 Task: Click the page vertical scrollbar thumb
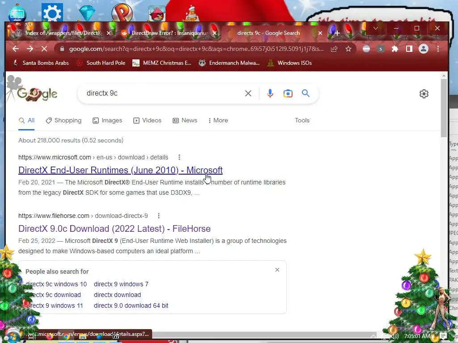pos(444,107)
